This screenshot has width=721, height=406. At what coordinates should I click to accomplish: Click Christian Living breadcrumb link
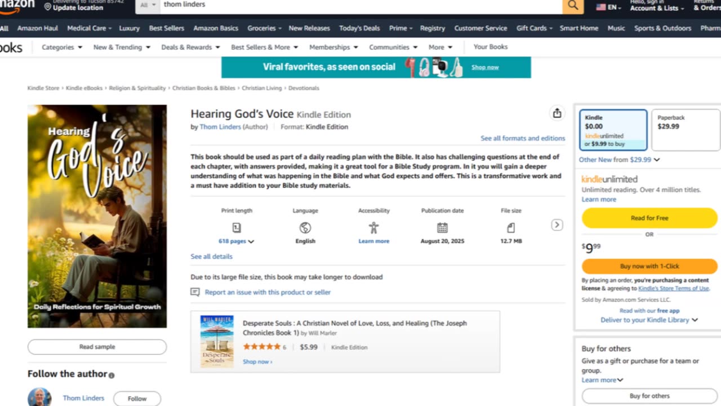[262, 89]
